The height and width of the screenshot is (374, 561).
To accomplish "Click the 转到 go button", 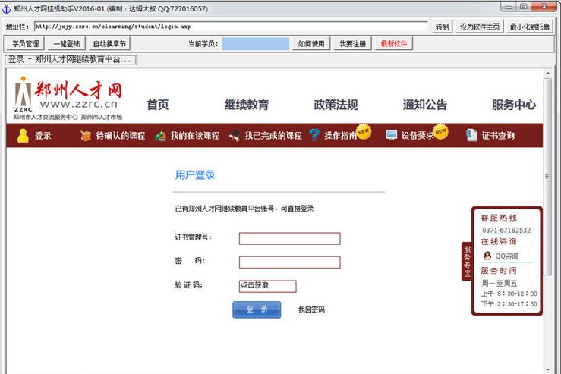I will coord(442,27).
